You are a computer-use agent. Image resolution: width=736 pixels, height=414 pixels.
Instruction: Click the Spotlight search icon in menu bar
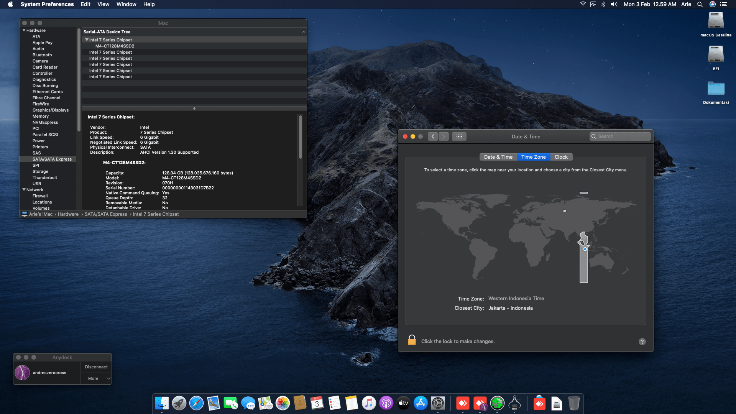[x=700, y=4]
